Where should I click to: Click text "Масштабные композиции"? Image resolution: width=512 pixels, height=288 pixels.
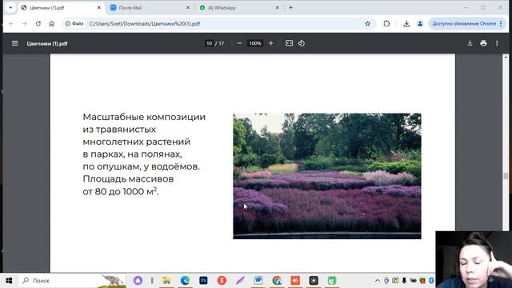[144, 117]
